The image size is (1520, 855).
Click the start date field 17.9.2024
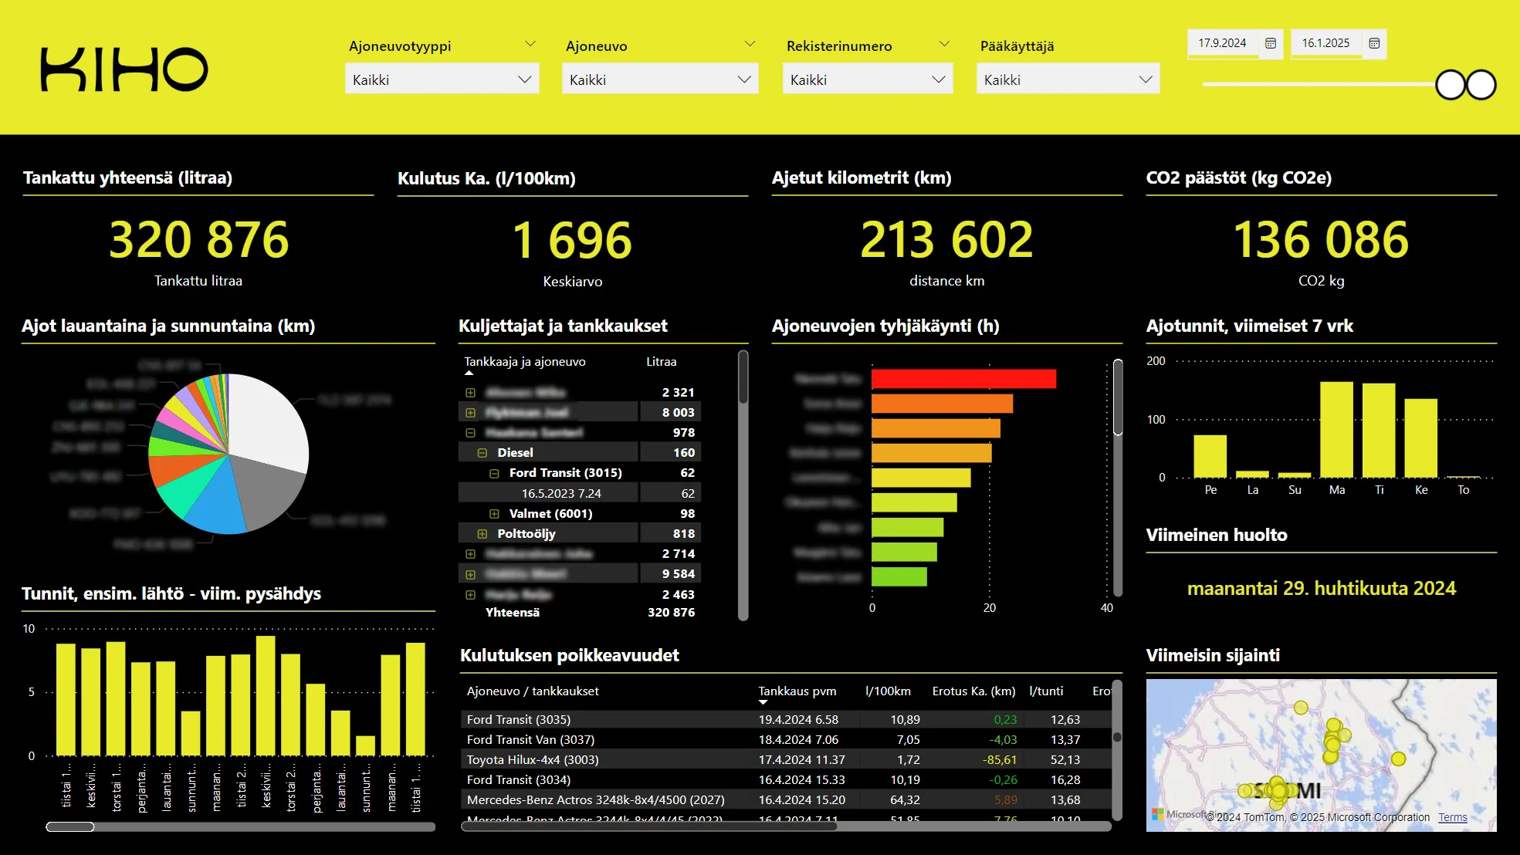(x=1223, y=43)
